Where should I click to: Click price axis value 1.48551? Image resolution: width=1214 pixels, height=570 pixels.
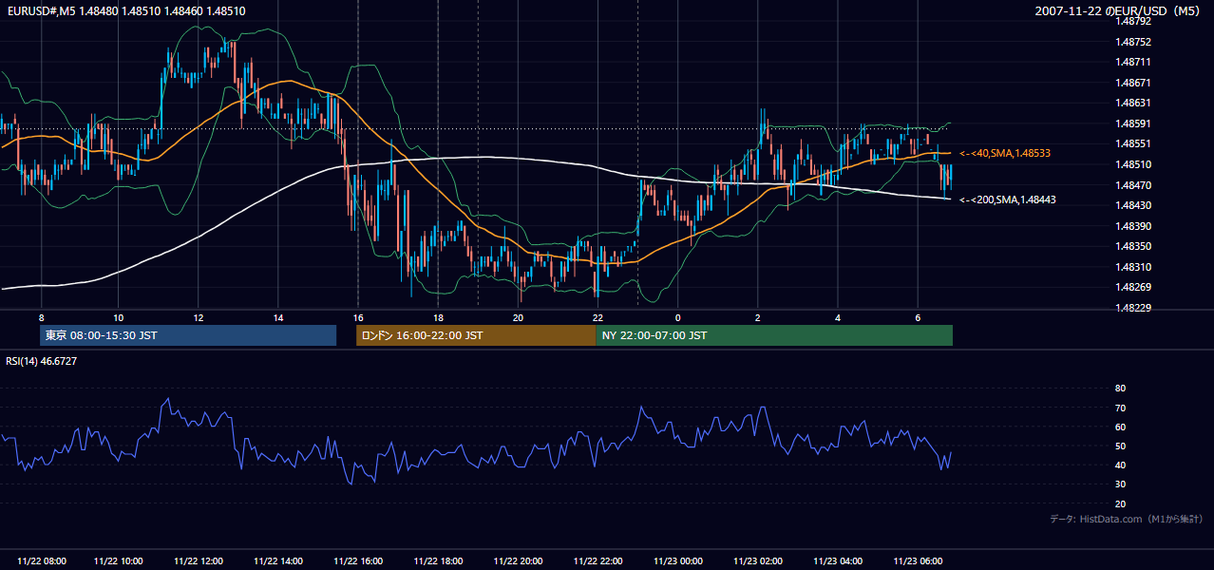1133,144
